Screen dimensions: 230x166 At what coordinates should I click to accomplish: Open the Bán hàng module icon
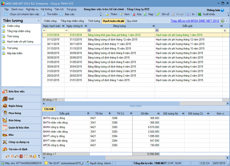coord(5,120)
